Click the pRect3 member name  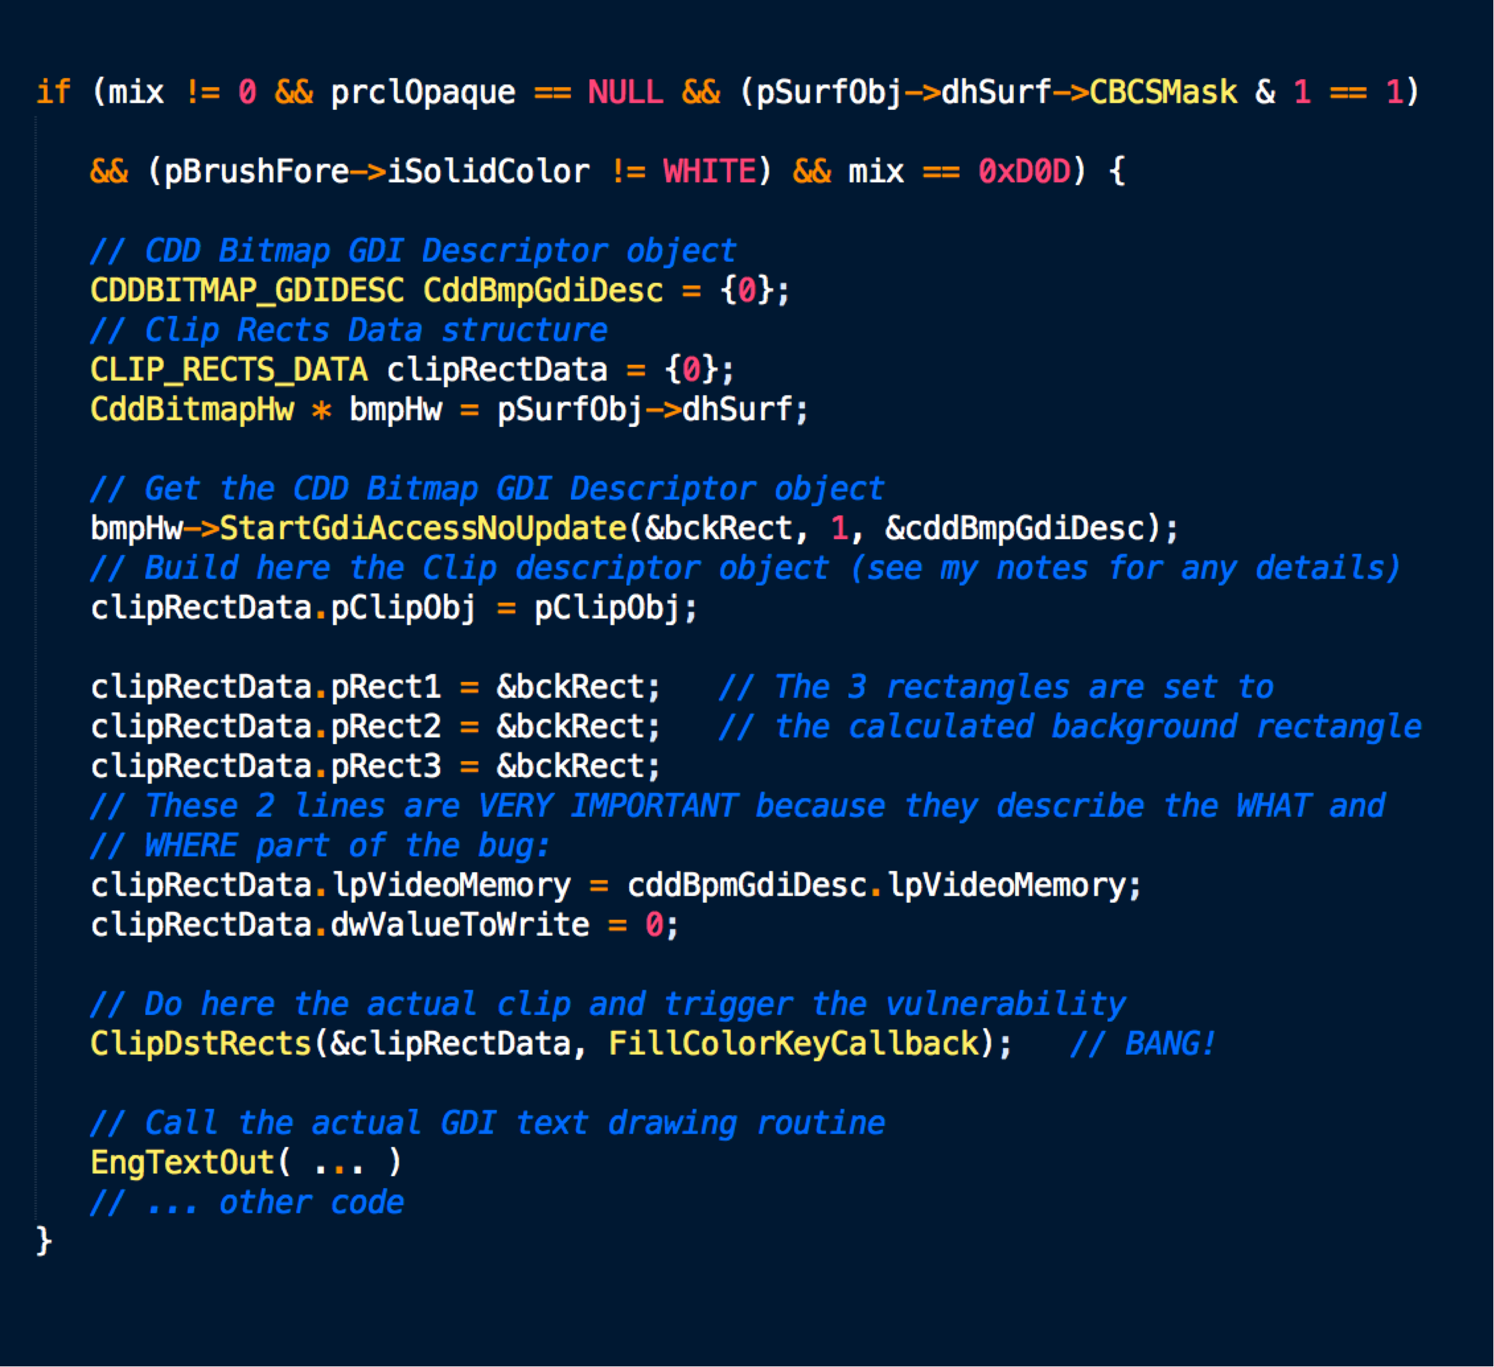tap(385, 766)
